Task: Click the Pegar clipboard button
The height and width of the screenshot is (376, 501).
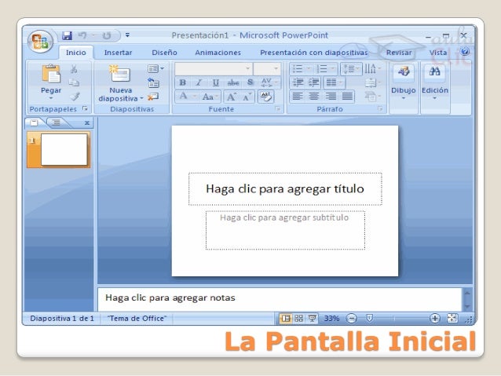Action: 51,80
